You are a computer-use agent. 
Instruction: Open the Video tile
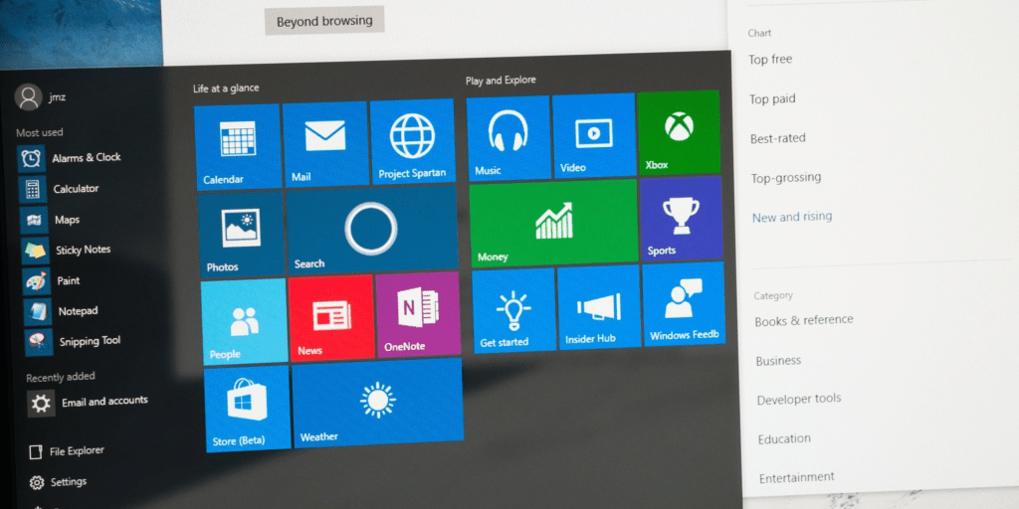(x=594, y=135)
